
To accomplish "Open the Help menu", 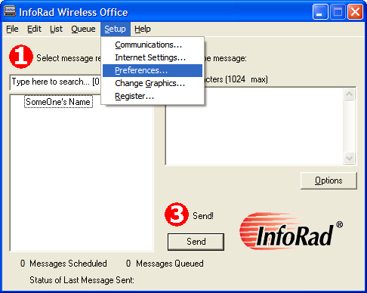I will click(143, 29).
